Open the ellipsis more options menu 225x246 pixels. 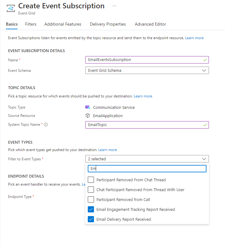114,6
